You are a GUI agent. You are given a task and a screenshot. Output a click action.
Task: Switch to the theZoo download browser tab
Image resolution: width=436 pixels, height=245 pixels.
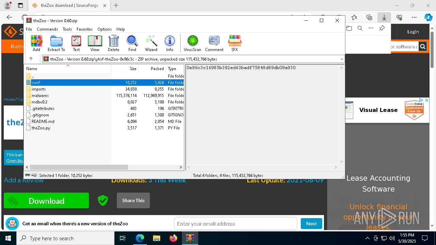[69, 5]
